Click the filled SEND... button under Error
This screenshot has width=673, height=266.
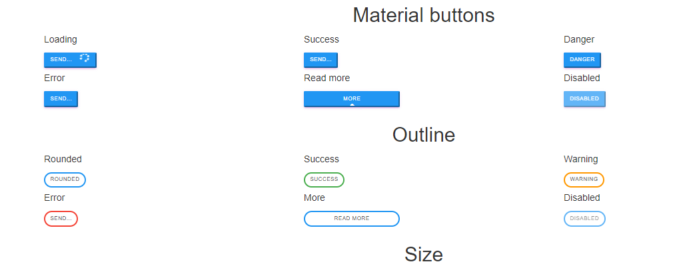61,98
